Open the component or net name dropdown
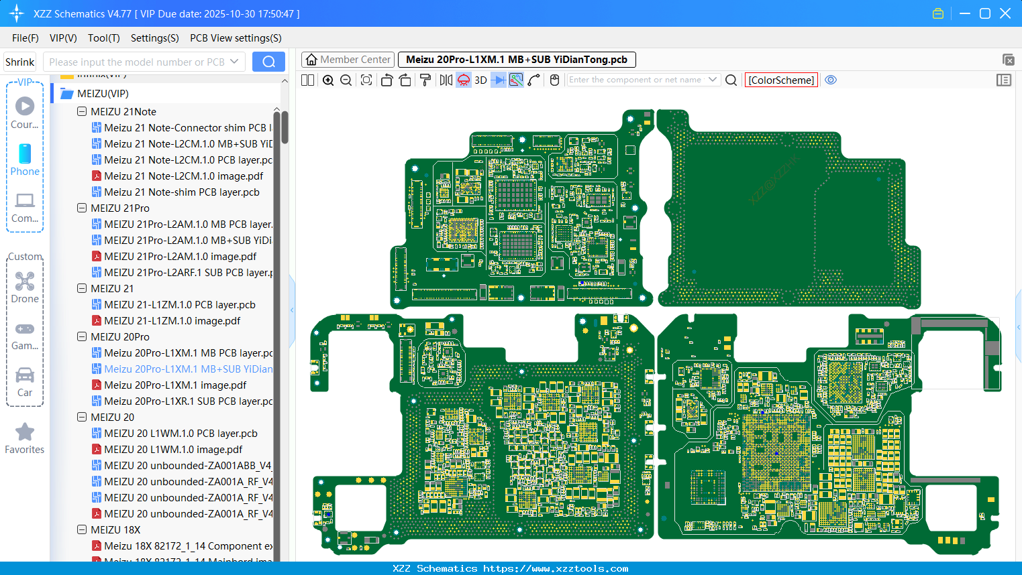The height and width of the screenshot is (575, 1022). 713,80
